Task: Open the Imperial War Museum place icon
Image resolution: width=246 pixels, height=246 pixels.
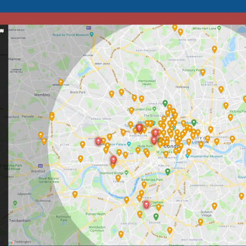Action: [x=187, y=156]
